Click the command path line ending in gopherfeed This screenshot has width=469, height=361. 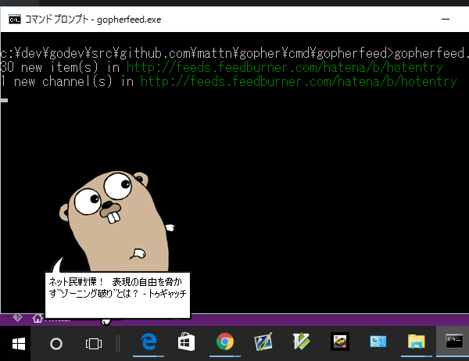pos(234,53)
